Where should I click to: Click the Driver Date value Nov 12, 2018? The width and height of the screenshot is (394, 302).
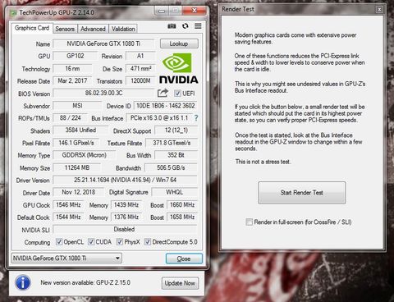[x=79, y=192]
